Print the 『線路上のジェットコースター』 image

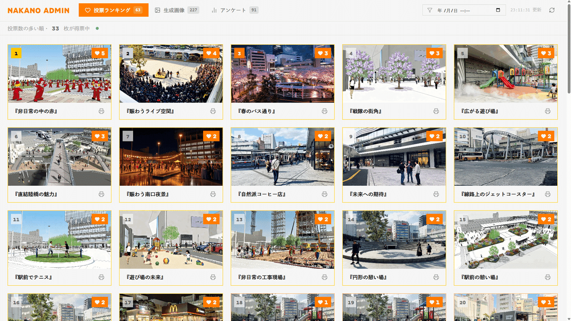pos(548,194)
